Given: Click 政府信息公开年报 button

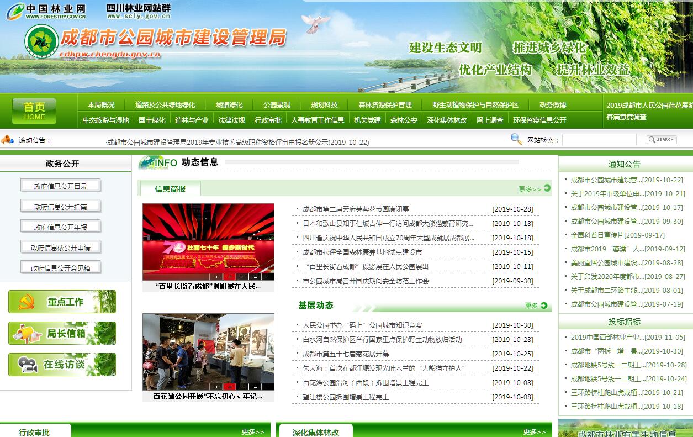Looking at the screenshot, I should [61, 227].
